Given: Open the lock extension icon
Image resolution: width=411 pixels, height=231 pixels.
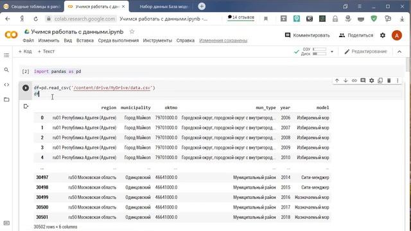Looking at the screenshot, I should tap(335, 19).
